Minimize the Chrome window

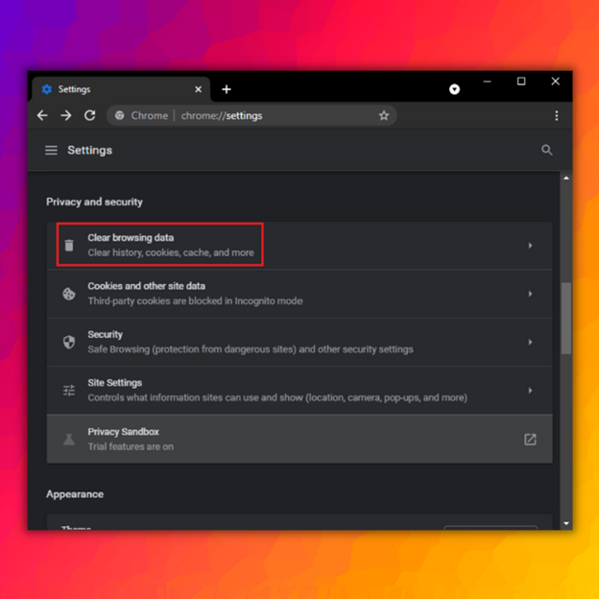(x=487, y=82)
